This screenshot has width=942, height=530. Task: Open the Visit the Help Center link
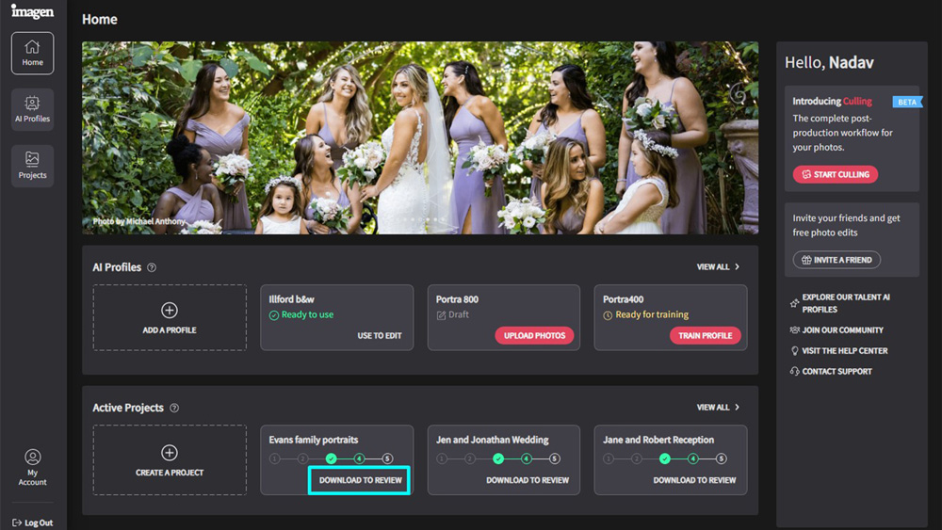(x=844, y=350)
